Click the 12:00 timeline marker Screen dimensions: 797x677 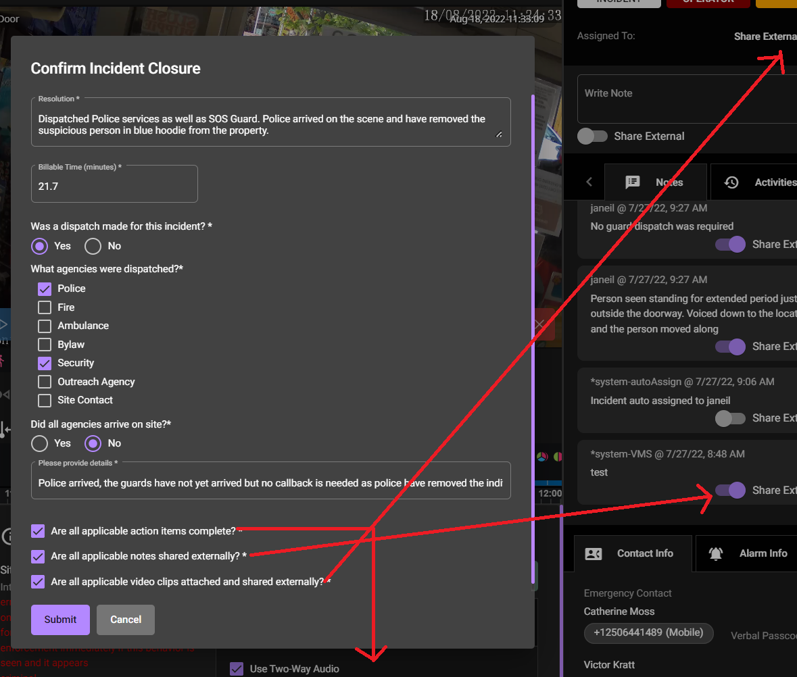coord(550,493)
